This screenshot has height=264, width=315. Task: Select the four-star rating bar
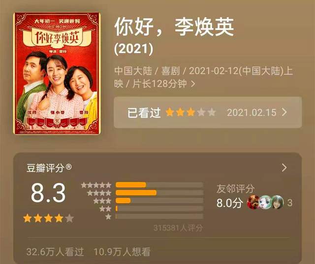click(x=159, y=193)
